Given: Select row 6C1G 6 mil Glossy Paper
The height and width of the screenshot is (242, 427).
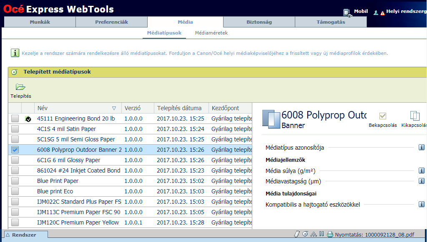Looking at the screenshot, I should point(130,160).
